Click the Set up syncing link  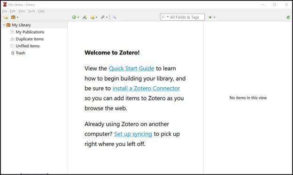point(133,134)
